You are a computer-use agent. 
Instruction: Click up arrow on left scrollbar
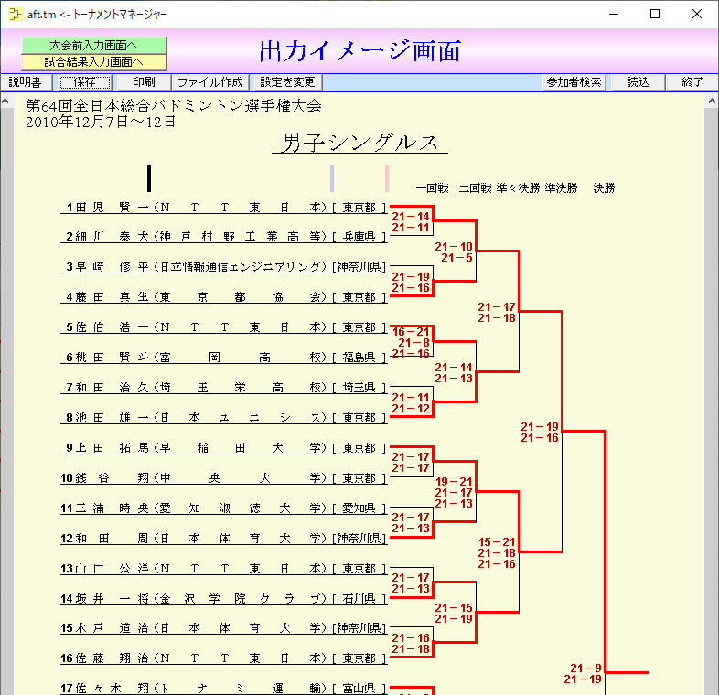click(x=5, y=101)
